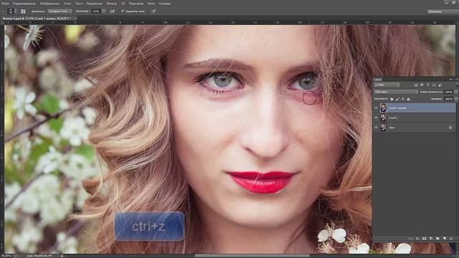
Task: Click the layer fill percentage field
Action: point(448,99)
